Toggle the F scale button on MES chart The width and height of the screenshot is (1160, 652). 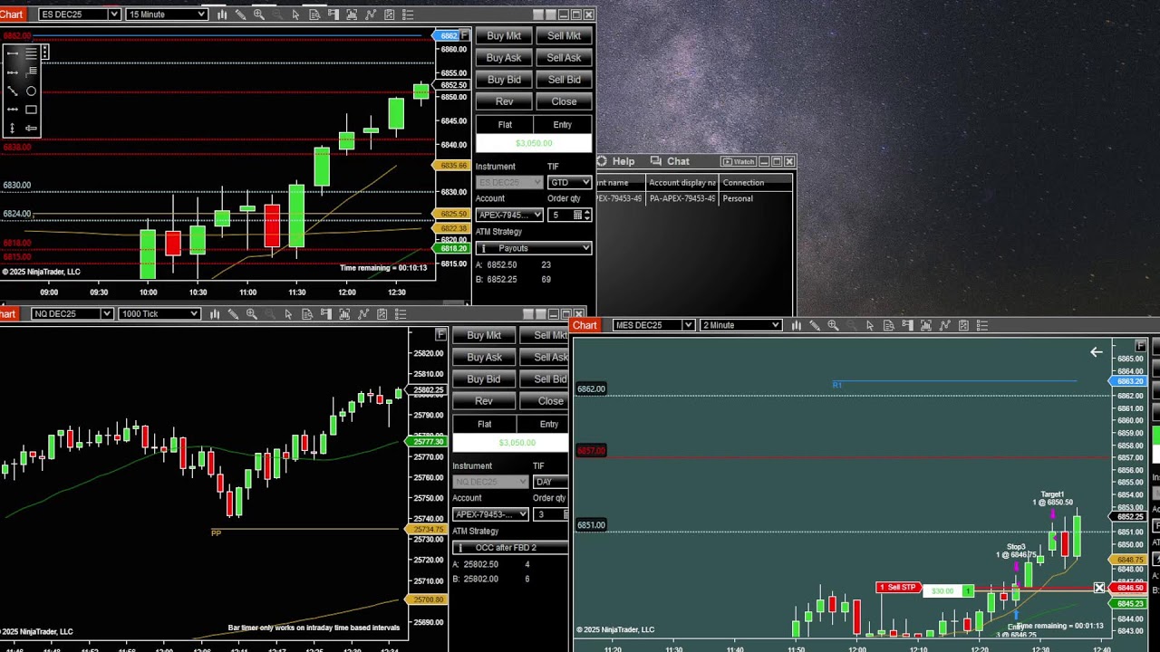(1141, 347)
